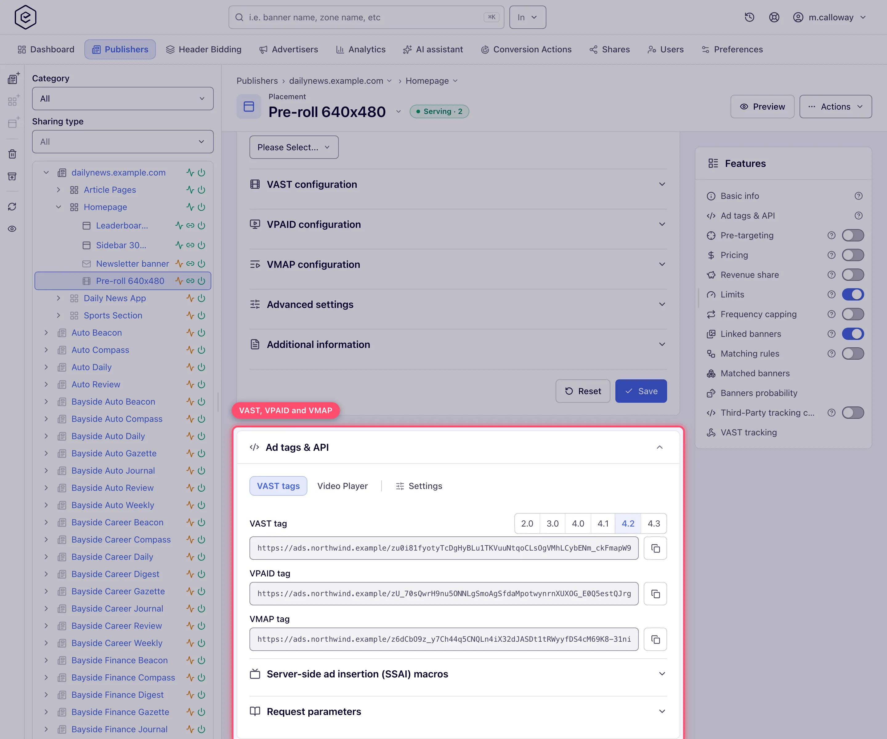Copy the VAST tag URL
Image resolution: width=887 pixels, height=739 pixels.
(x=655, y=548)
